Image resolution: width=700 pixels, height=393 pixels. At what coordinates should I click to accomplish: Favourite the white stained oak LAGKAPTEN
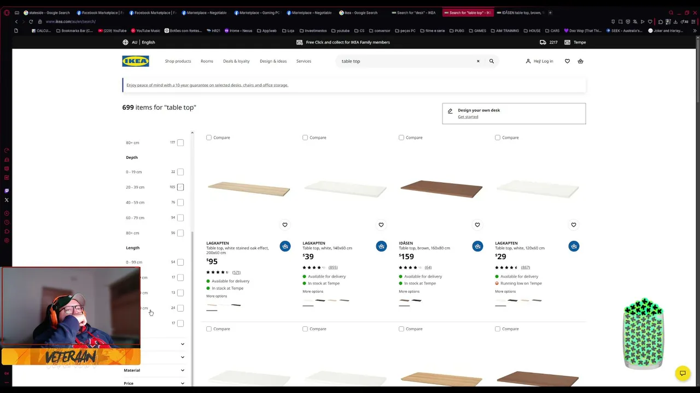coord(285,225)
